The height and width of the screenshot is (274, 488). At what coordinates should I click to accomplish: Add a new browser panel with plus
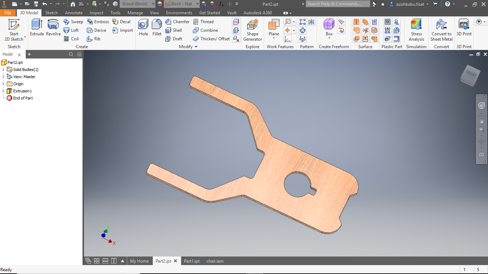[x=29, y=54]
